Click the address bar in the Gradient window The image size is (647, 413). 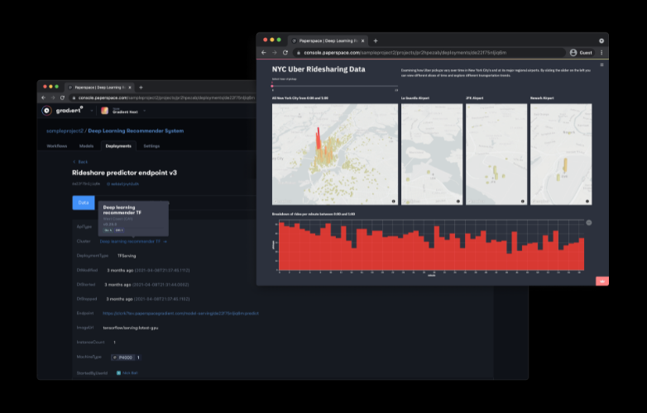tap(166, 98)
